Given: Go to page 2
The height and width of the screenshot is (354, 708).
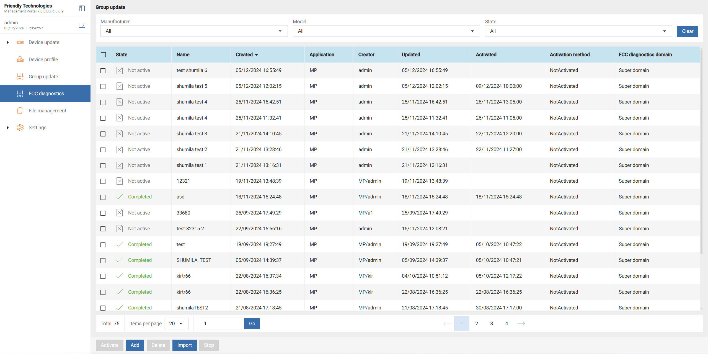Looking at the screenshot, I should 477,324.
